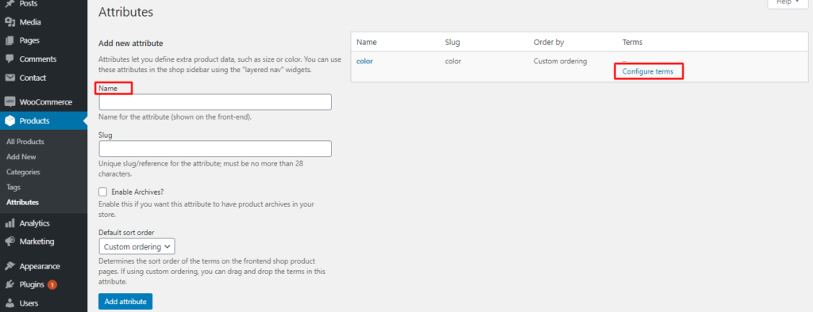Click the Posts pin icon in sidebar
Image resolution: width=813 pixels, height=312 pixels.
(10, 4)
